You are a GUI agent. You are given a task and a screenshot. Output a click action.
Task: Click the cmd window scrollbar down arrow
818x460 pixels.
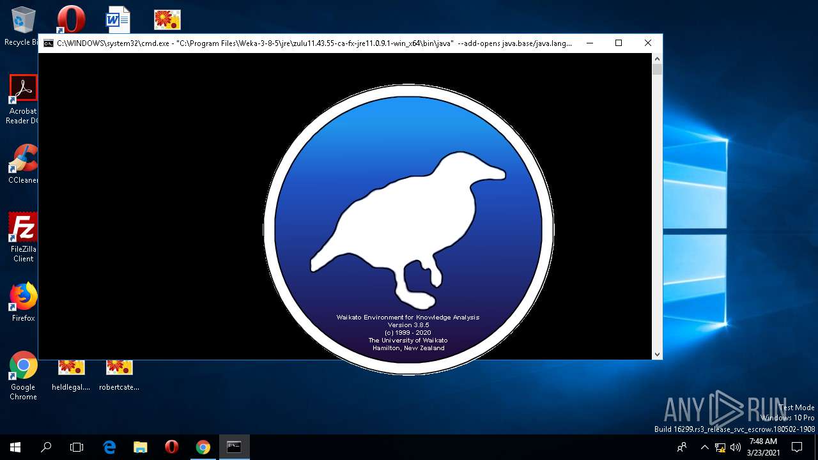pos(657,354)
